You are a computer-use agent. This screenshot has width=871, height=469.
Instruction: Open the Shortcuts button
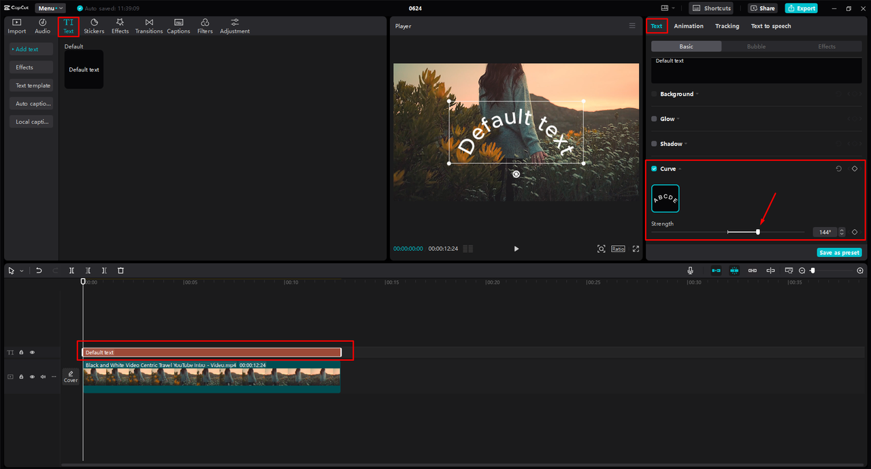712,8
